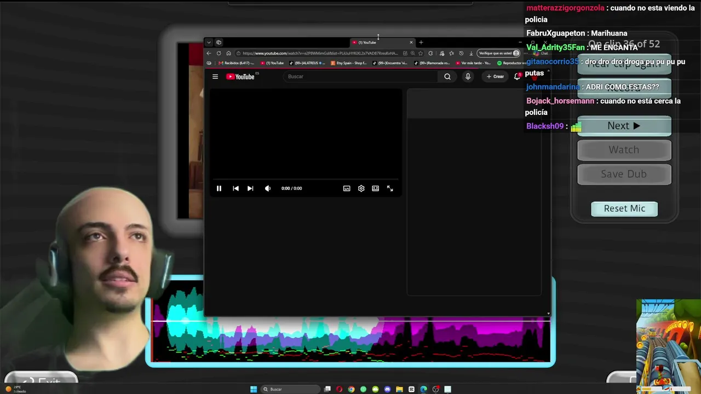Open the Encuentra TikTok bookmark
The height and width of the screenshot is (394, 701).
[x=390, y=63]
